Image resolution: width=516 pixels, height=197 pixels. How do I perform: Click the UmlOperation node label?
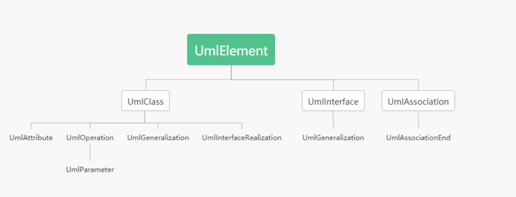click(x=90, y=138)
